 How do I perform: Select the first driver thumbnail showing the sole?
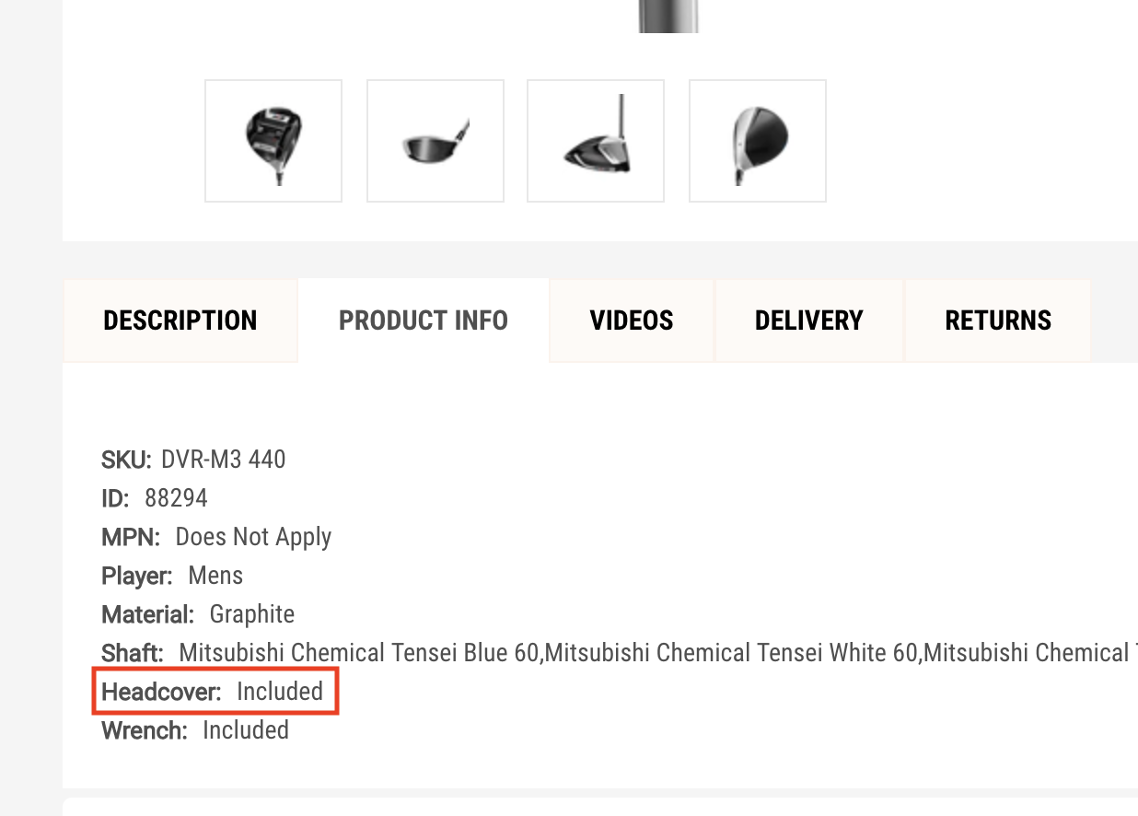tap(273, 140)
